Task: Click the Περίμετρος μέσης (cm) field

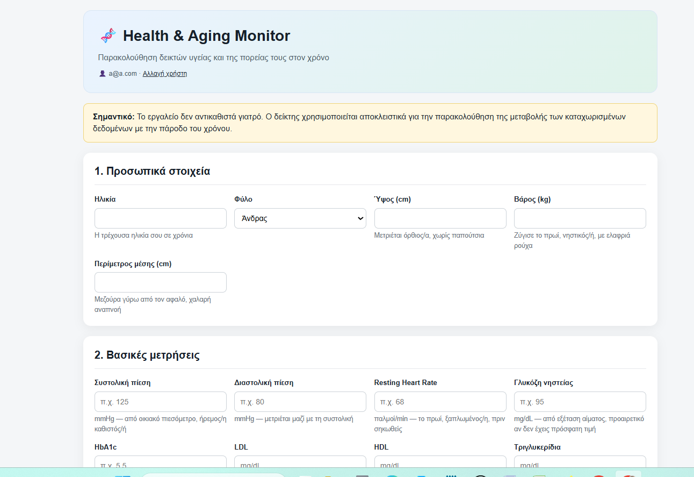Action: click(x=161, y=282)
